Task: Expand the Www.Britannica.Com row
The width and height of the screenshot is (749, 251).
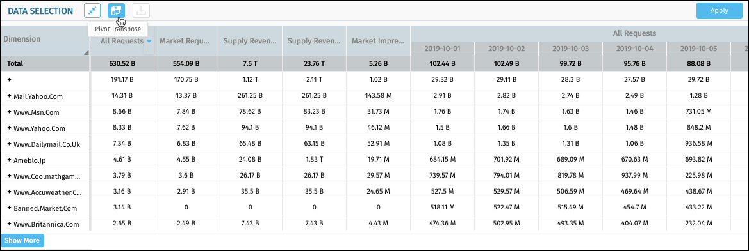Action: point(9,224)
